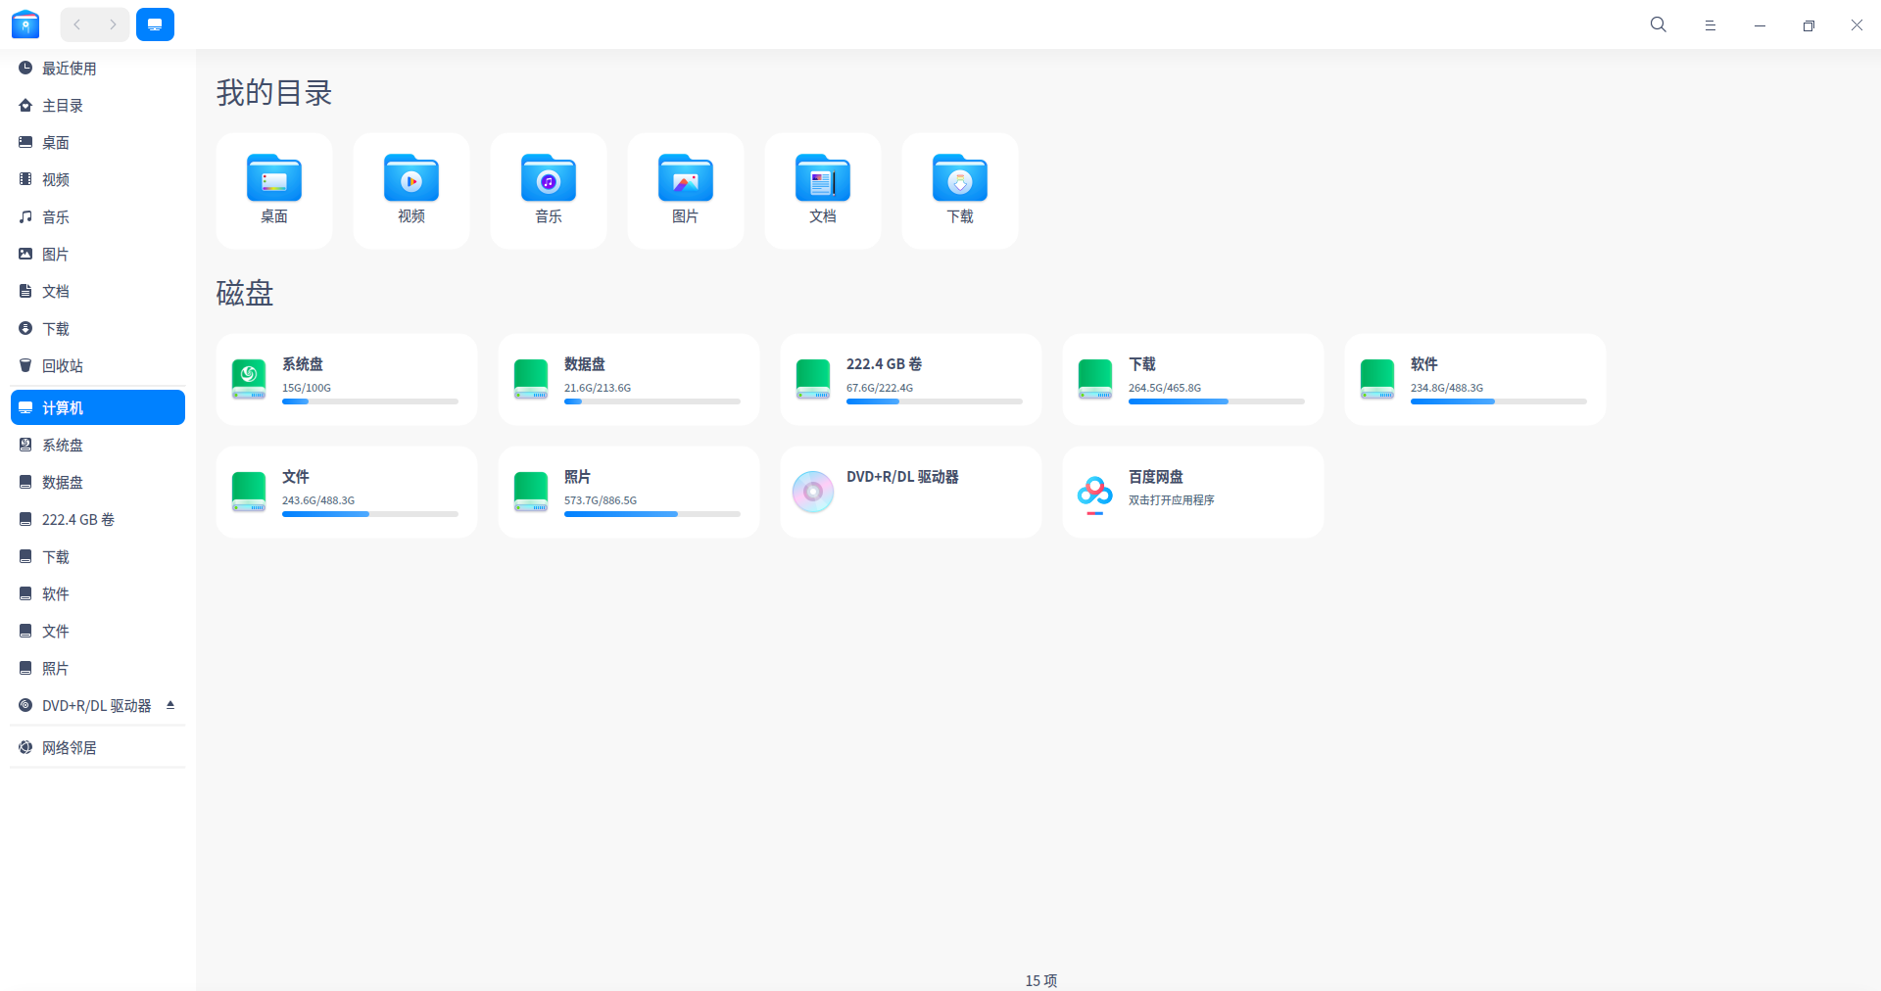Eject the DVD+R/DL 驱动器 with eject arrow
Viewport: 1881px width, 991px height.
[170, 704]
